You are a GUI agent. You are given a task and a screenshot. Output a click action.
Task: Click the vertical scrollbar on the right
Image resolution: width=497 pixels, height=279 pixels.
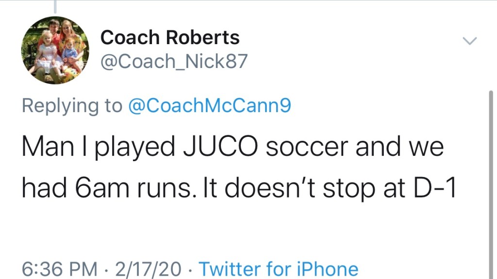(x=491, y=184)
